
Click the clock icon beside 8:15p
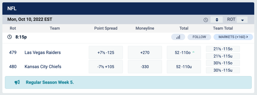click(x=10, y=37)
